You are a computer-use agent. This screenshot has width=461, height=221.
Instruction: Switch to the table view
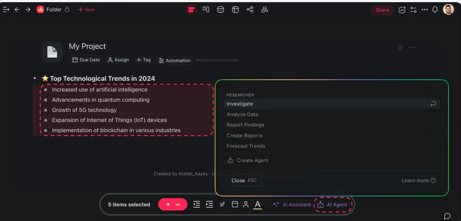tap(235, 10)
